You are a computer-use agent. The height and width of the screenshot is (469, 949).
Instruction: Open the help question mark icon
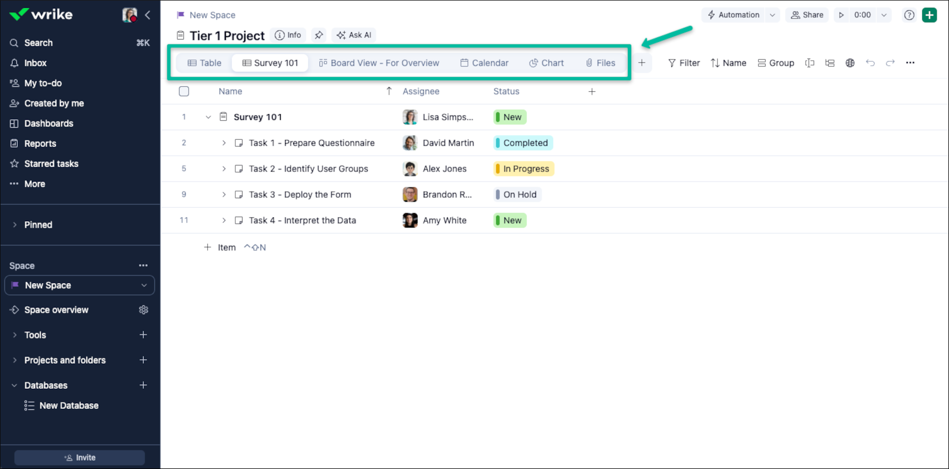pos(909,15)
